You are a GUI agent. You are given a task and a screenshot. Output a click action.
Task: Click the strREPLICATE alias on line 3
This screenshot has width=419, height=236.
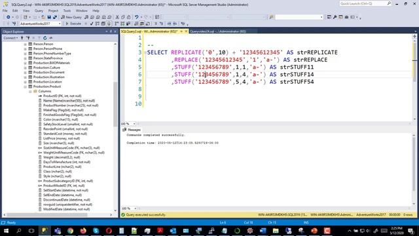point(317,52)
